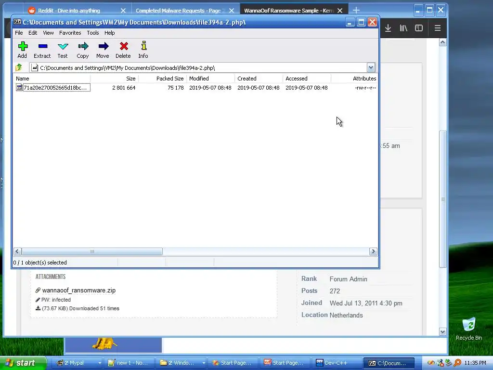Open the Help menu in 7-Zip
The image size is (493, 370).
point(109,33)
